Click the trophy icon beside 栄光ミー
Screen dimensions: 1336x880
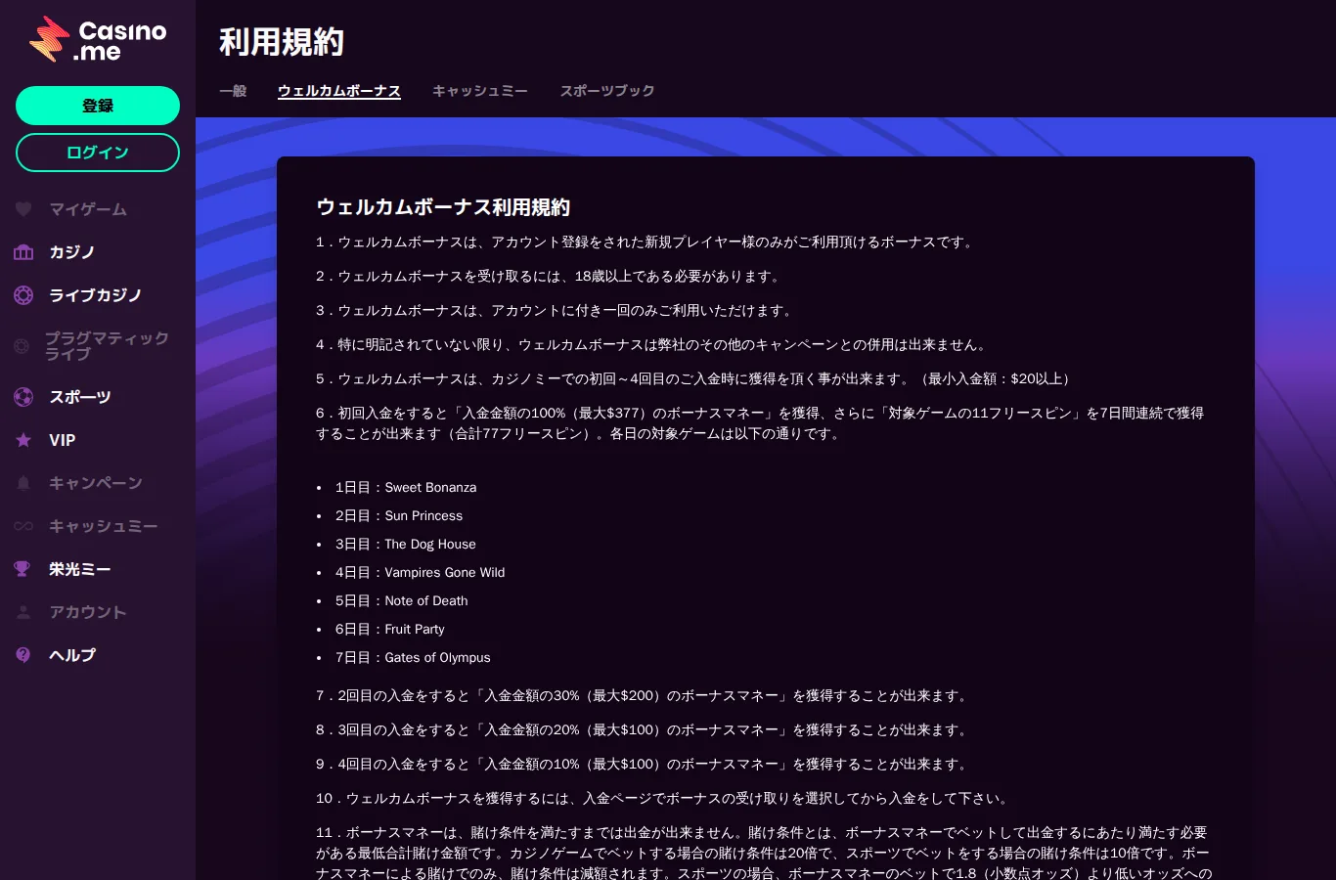coord(22,569)
